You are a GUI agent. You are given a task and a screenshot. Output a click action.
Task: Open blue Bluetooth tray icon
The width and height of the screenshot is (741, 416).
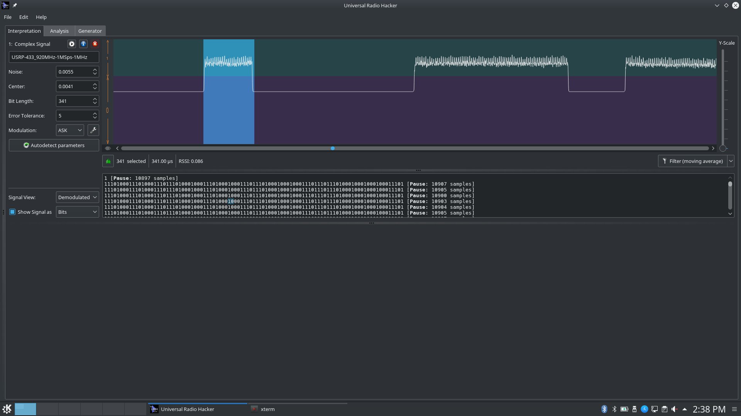click(x=604, y=409)
